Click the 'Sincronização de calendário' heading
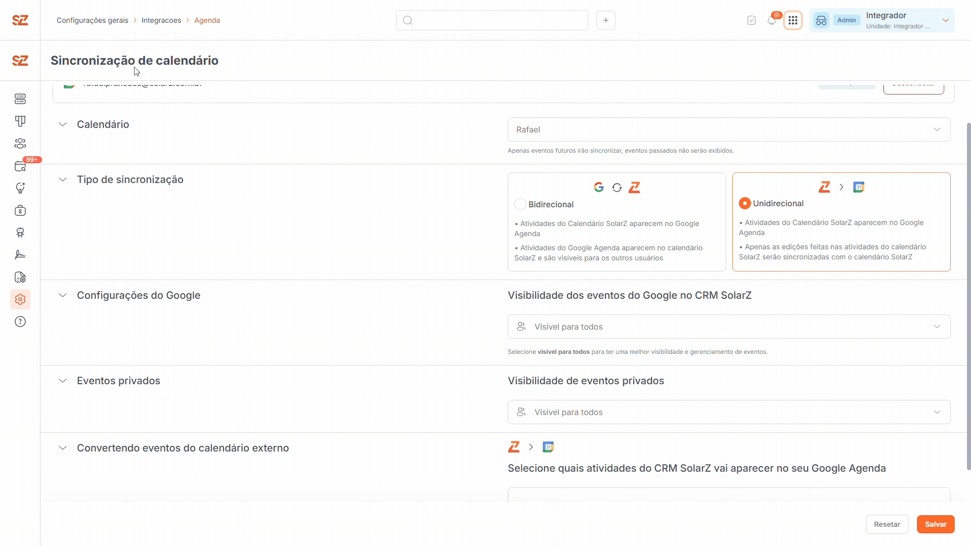This screenshot has width=971, height=546. coord(135,61)
